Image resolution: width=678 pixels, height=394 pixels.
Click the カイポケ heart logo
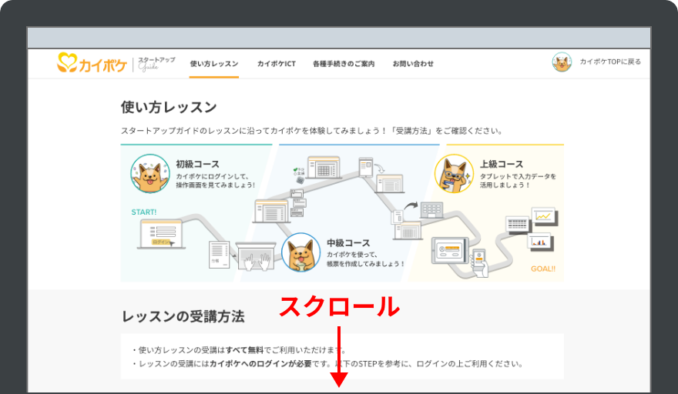click(x=92, y=63)
